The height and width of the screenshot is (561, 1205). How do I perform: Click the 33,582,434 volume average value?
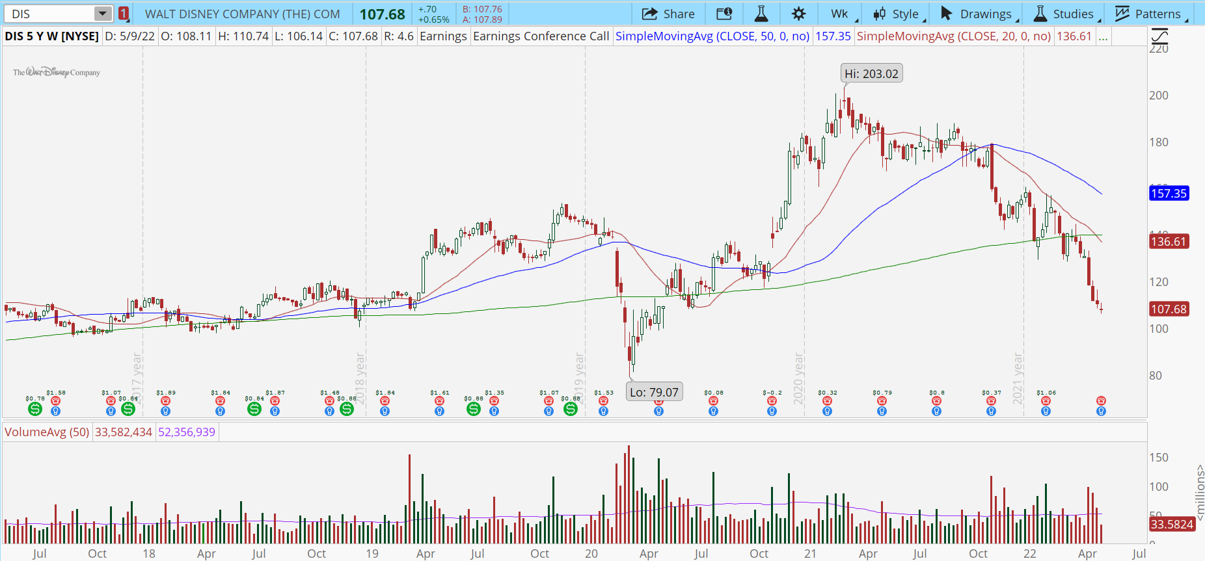pyautogui.click(x=124, y=432)
